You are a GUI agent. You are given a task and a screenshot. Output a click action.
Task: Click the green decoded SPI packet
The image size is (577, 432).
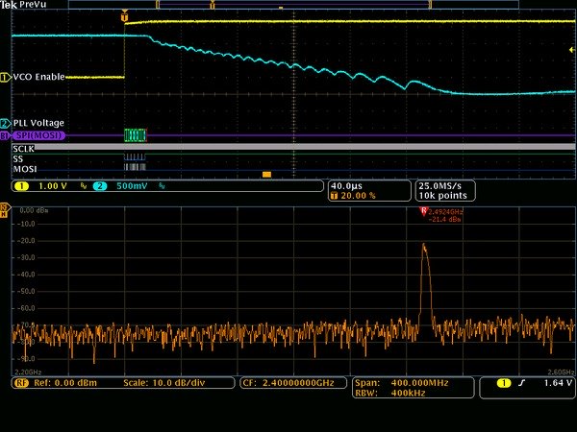(135, 136)
